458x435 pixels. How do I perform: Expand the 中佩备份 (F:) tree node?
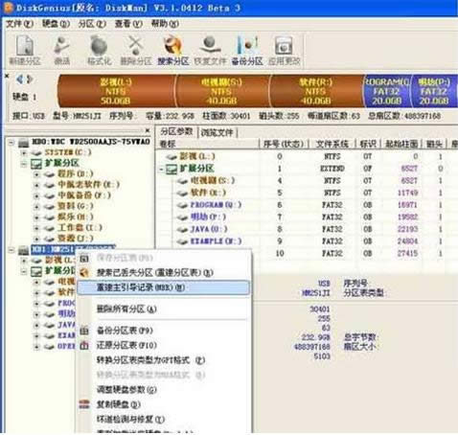(36, 195)
